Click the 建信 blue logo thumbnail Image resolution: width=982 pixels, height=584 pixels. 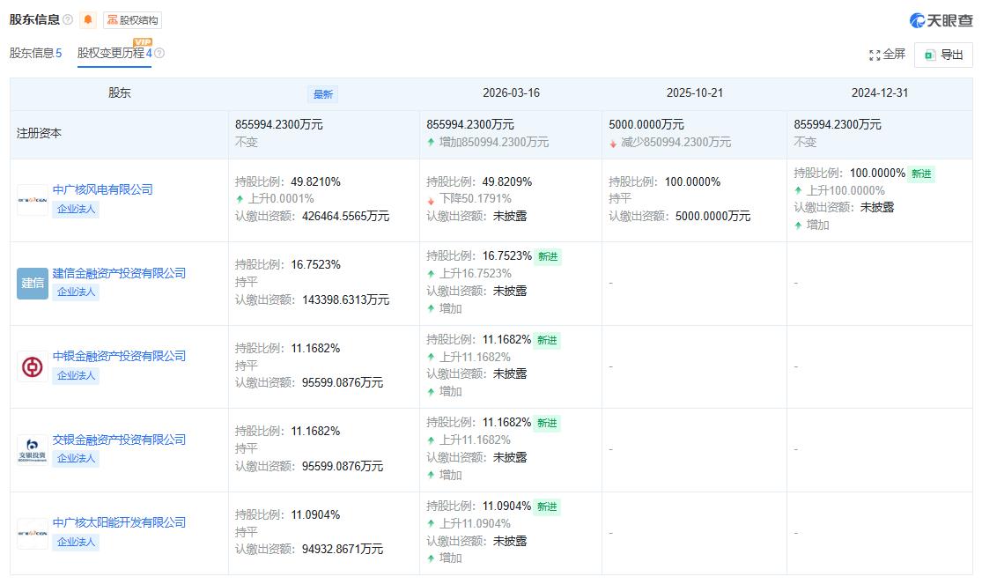32,283
